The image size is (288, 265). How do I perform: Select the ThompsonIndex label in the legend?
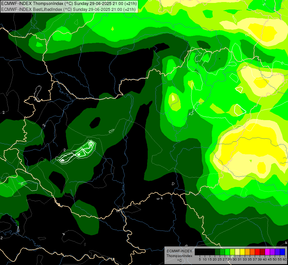[x=179, y=256]
